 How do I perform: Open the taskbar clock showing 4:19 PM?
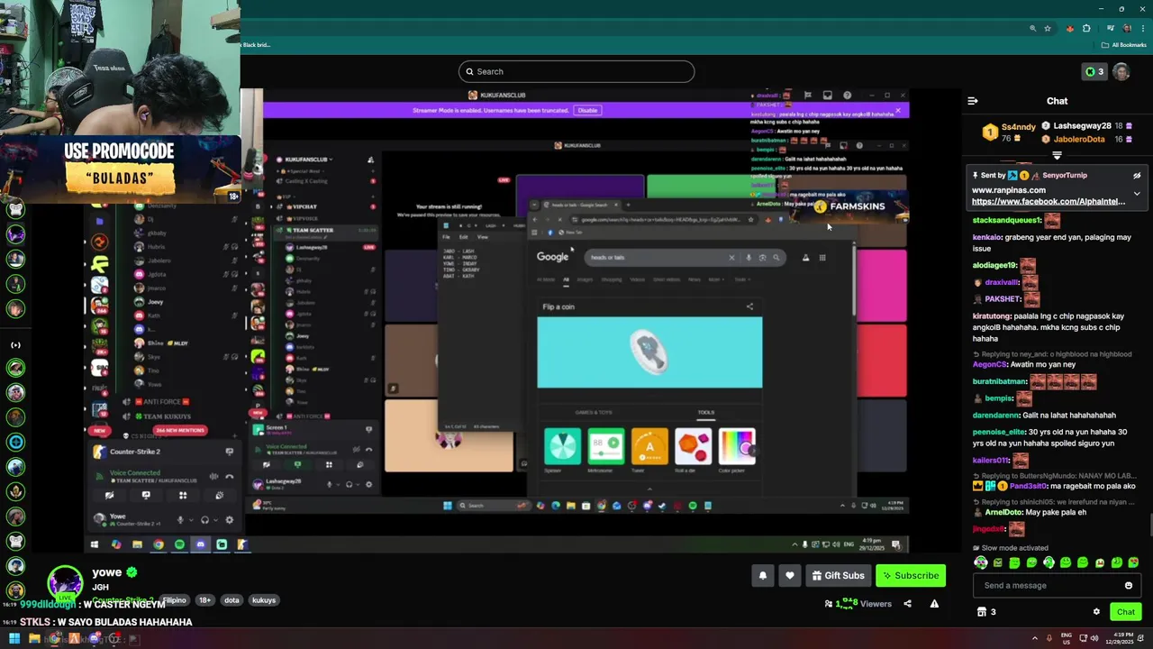tap(1121, 639)
